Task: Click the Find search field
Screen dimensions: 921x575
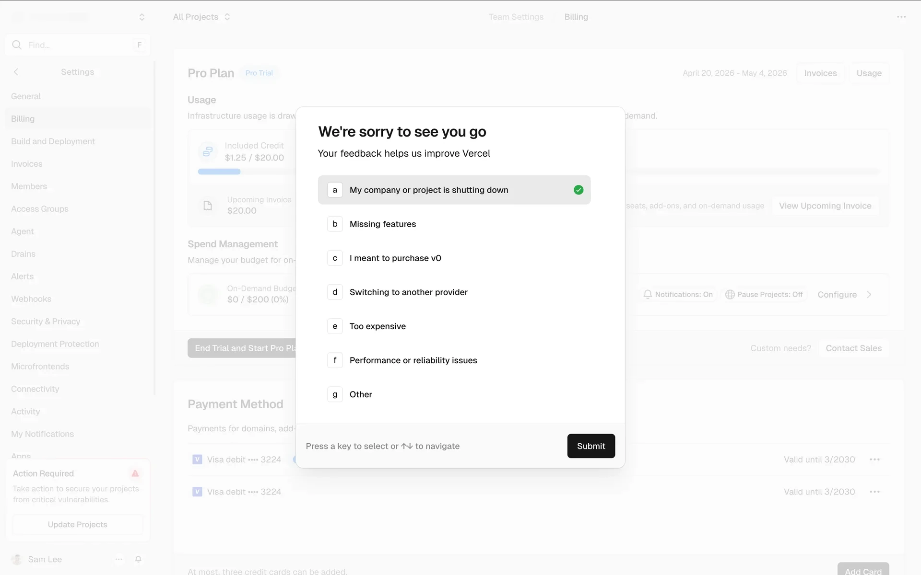Action: 78,45
